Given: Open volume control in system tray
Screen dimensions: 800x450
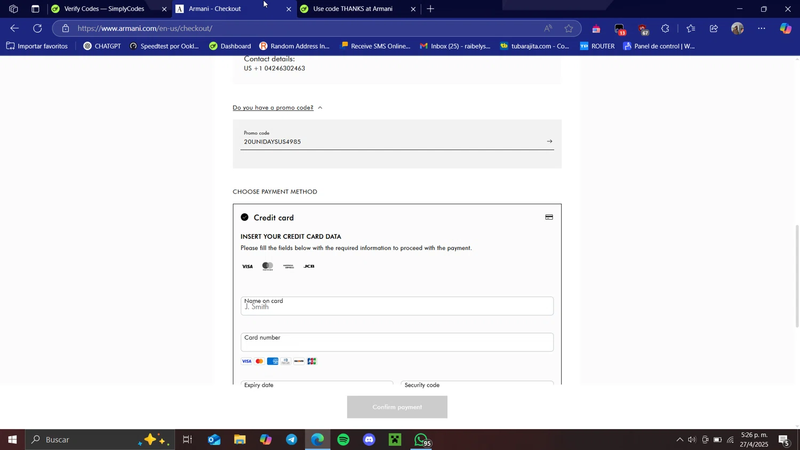Looking at the screenshot, I should coord(692,440).
